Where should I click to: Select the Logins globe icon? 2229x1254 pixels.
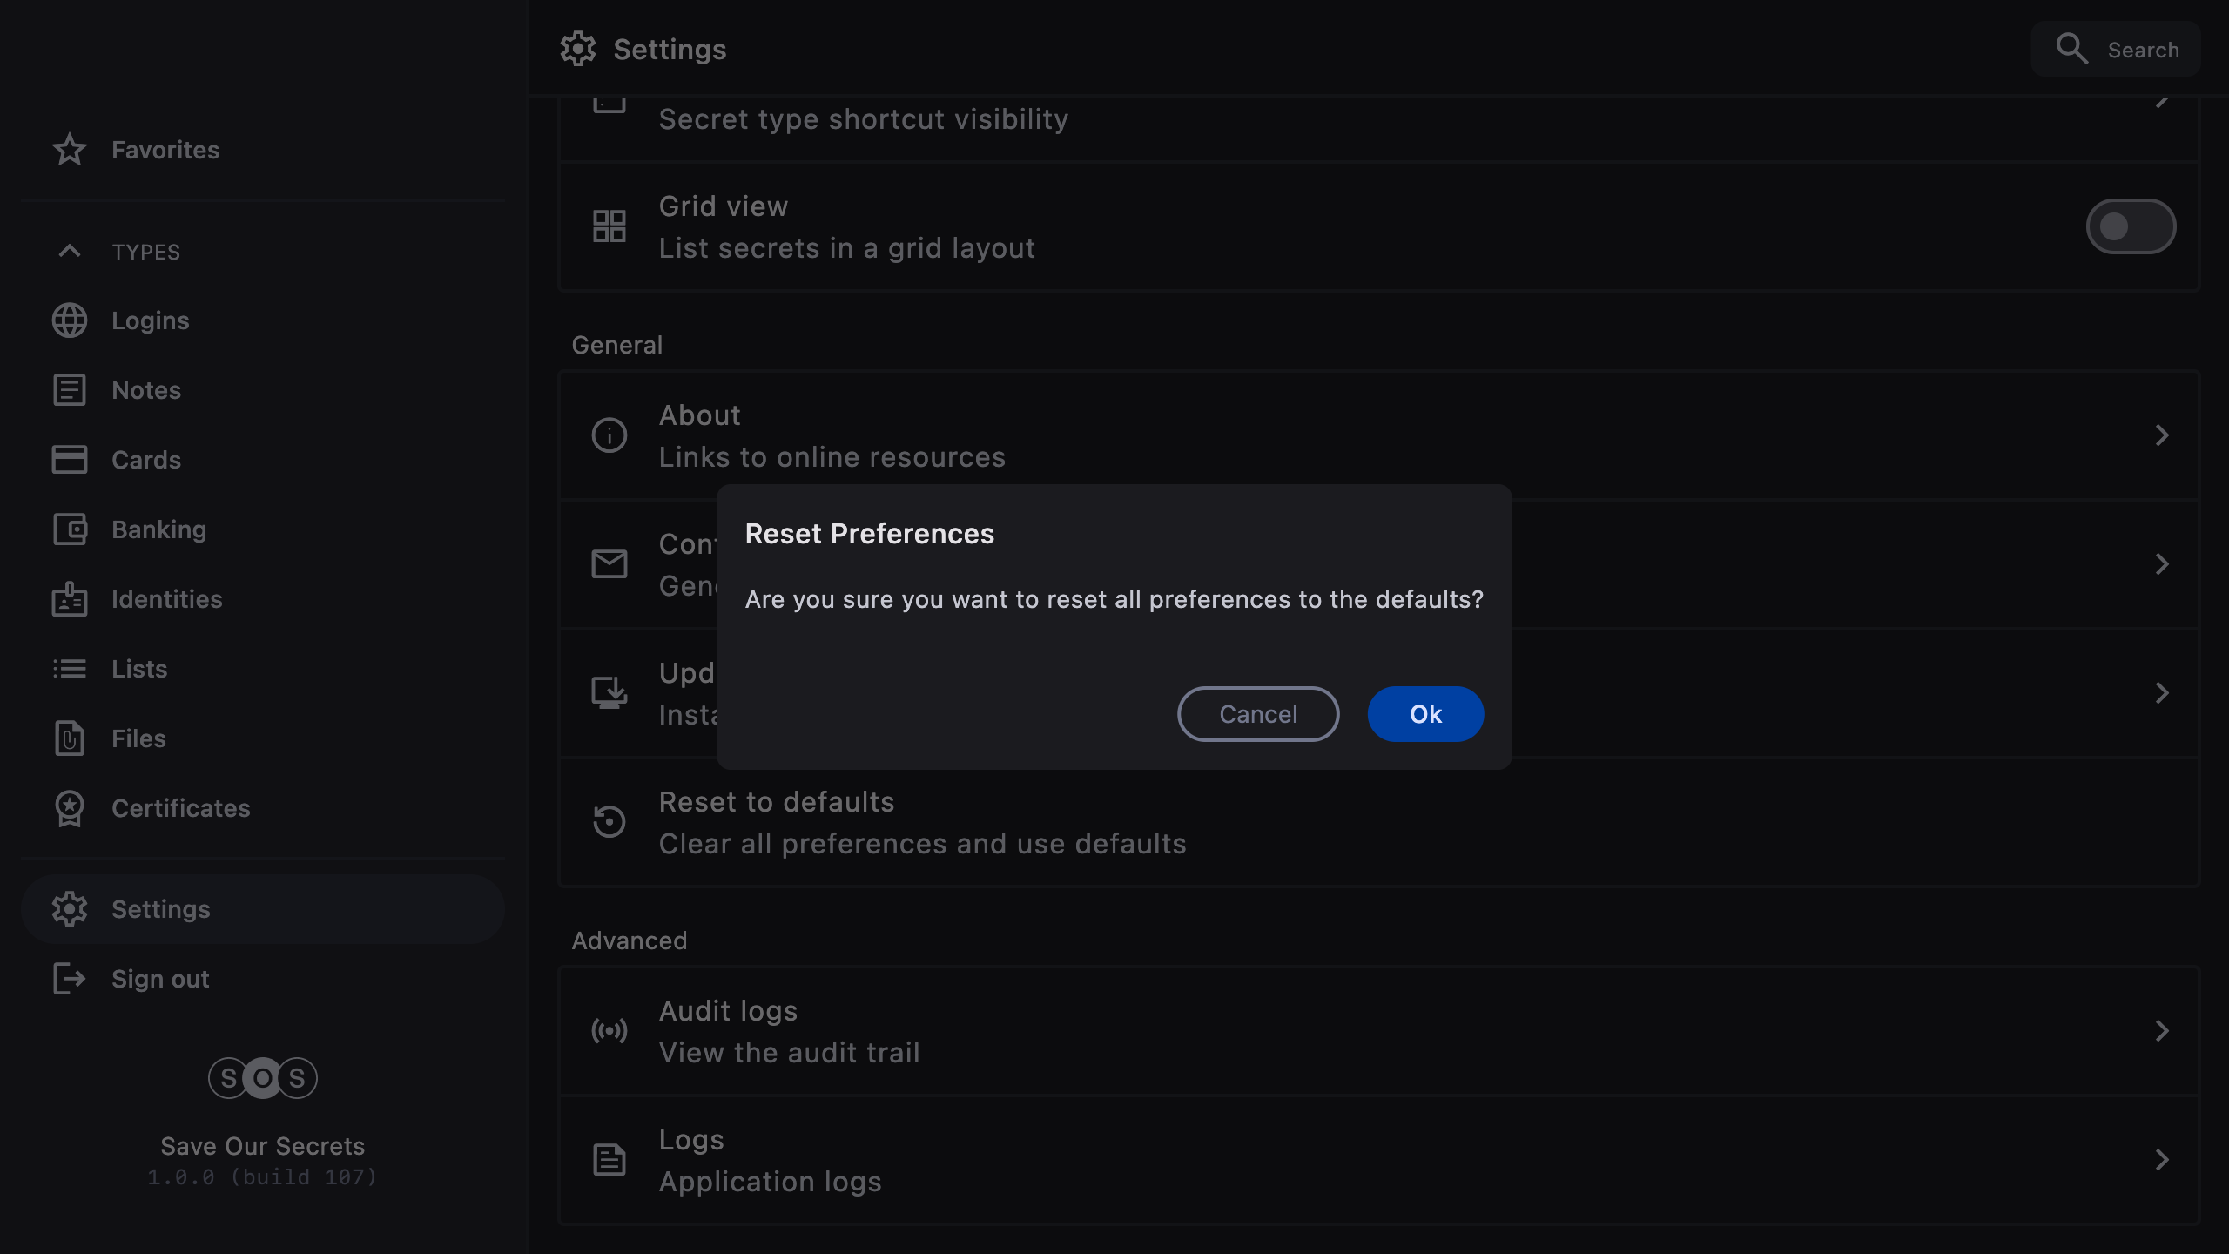(x=70, y=320)
